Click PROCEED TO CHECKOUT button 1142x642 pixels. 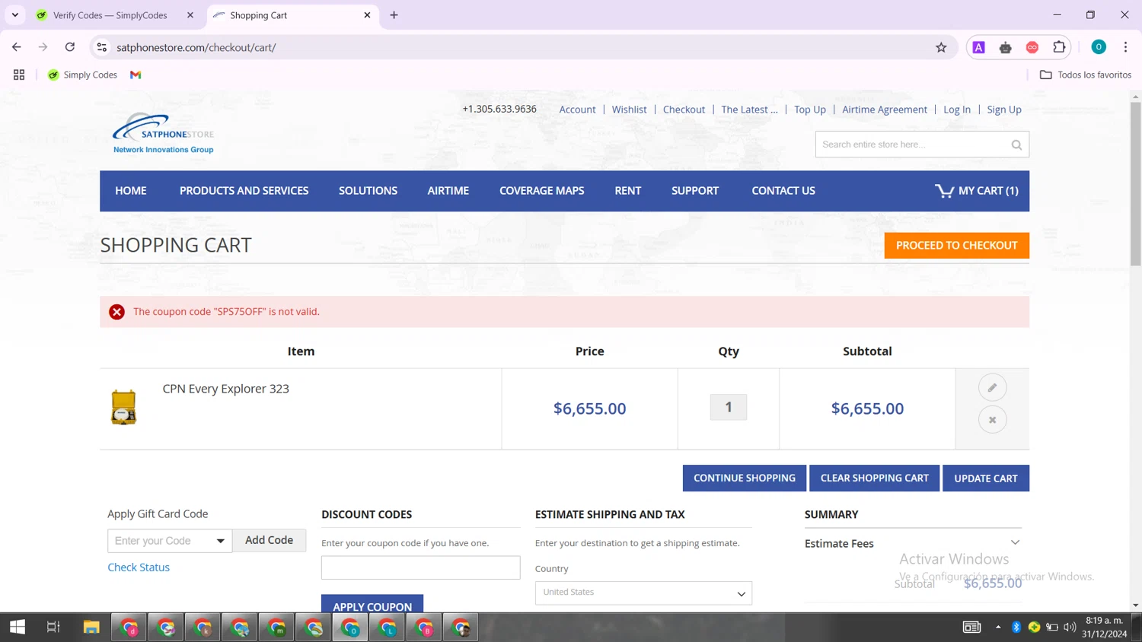click(x=956, y=246)
